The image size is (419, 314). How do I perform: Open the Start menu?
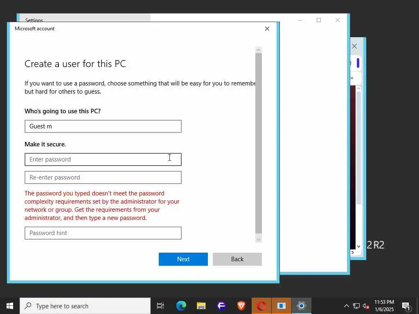click(x=10, y=306)
